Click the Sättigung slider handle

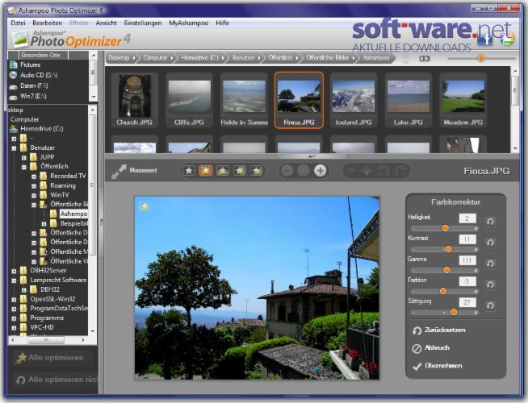(454, 312)
